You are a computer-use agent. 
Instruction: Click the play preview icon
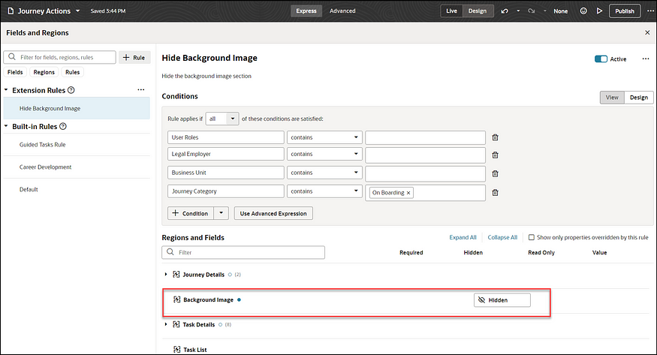pos(599,11)
